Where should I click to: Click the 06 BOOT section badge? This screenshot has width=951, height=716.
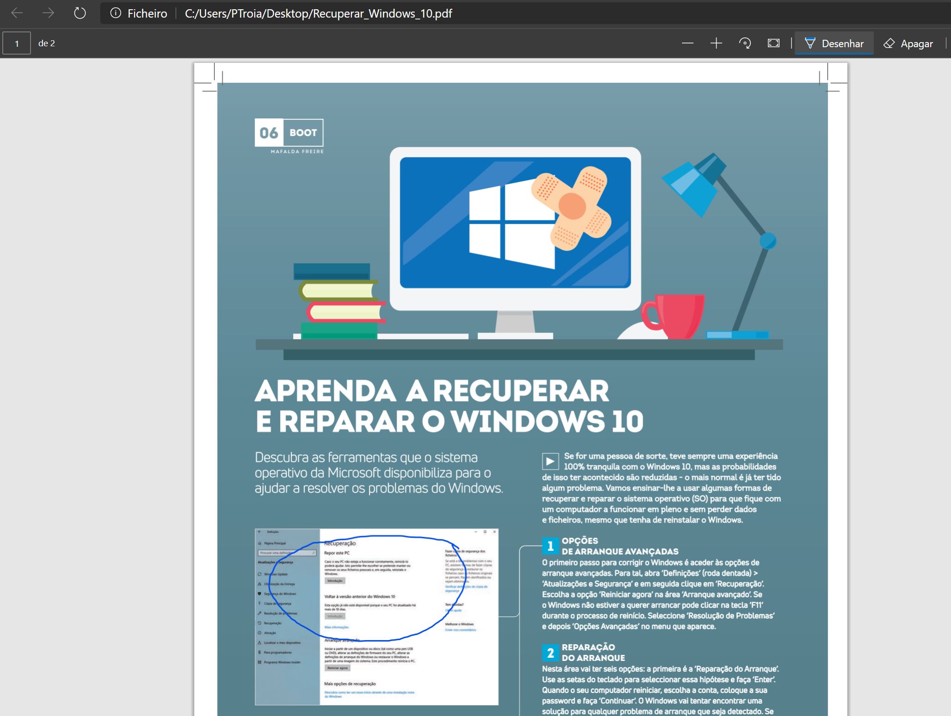[289, 133]
